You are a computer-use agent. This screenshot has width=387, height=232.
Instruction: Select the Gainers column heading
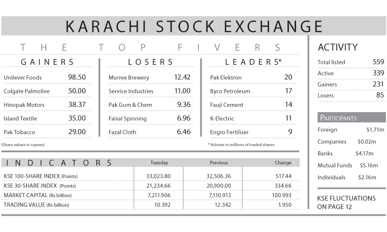(x=47, y=62)
